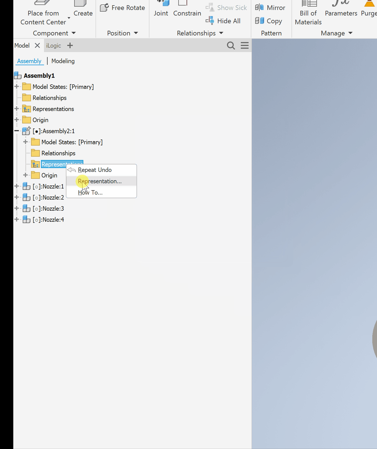Expand the top-level Representations node
Viewport: 377px width, 449px height.
tap(17, 109)
